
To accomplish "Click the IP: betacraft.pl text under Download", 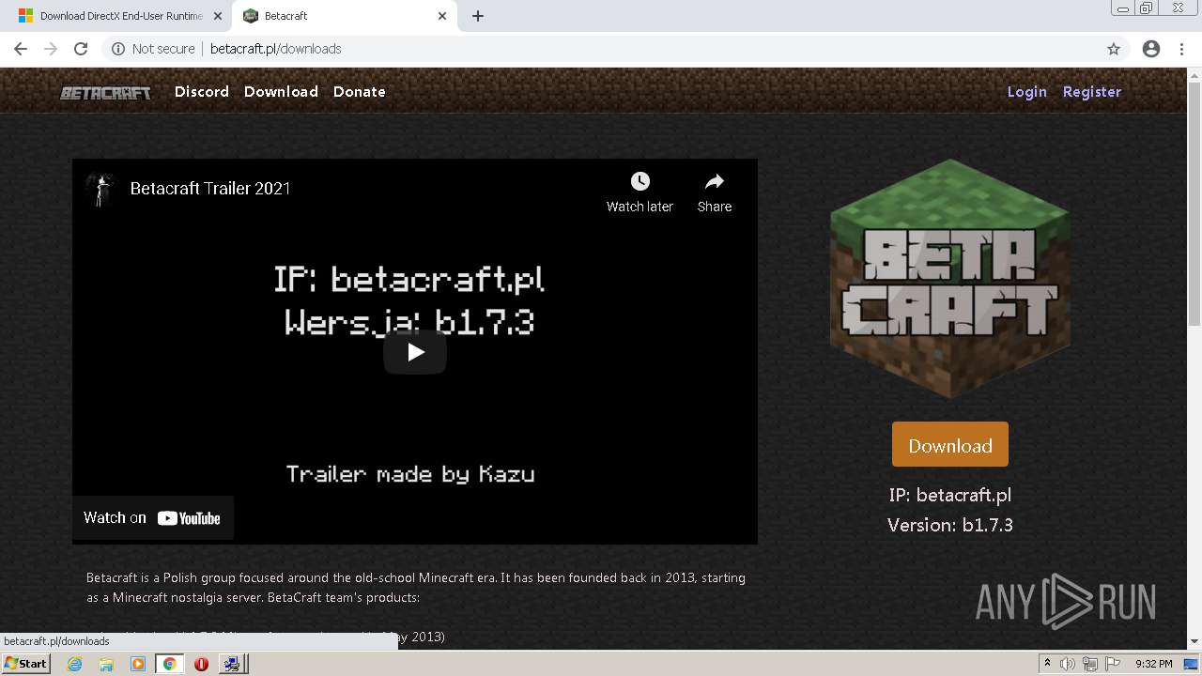I will coord(950,495).
